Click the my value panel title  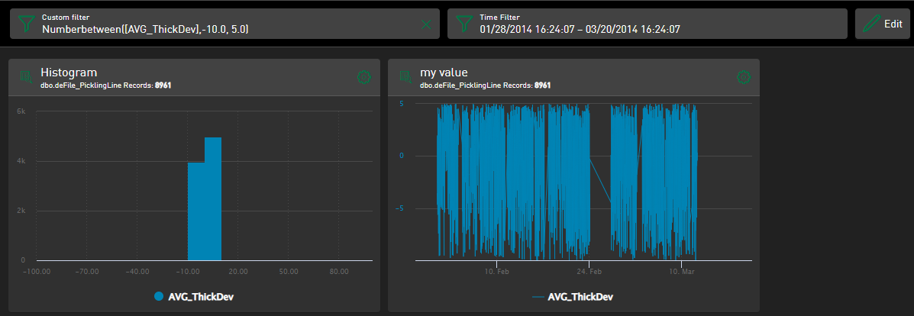(444, 72)
